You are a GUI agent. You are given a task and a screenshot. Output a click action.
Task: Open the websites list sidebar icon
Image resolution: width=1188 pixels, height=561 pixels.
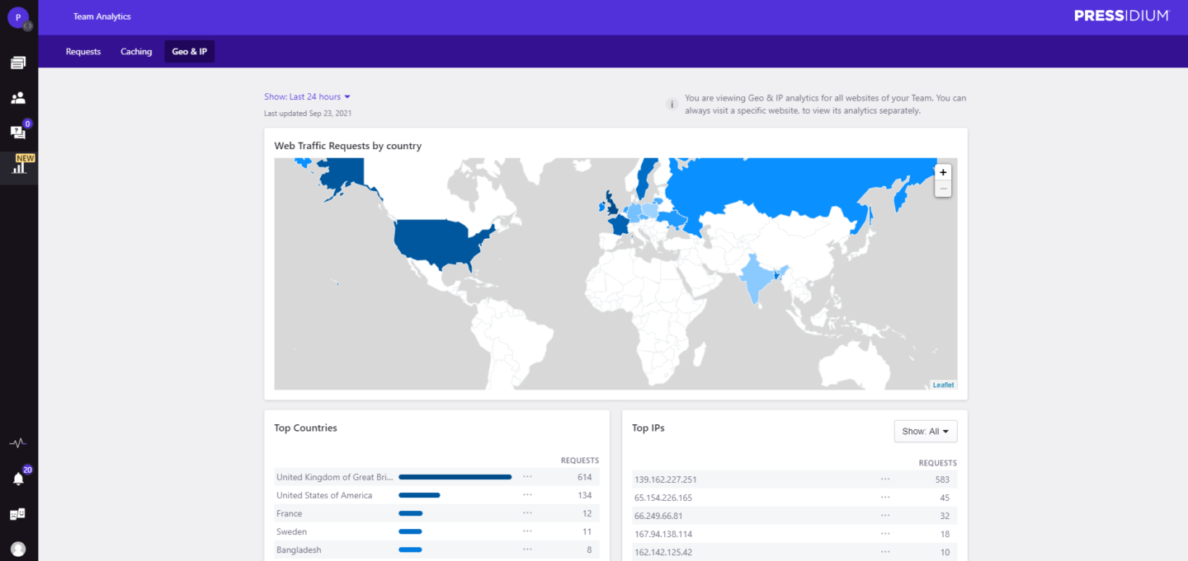(x=18, y=63)
